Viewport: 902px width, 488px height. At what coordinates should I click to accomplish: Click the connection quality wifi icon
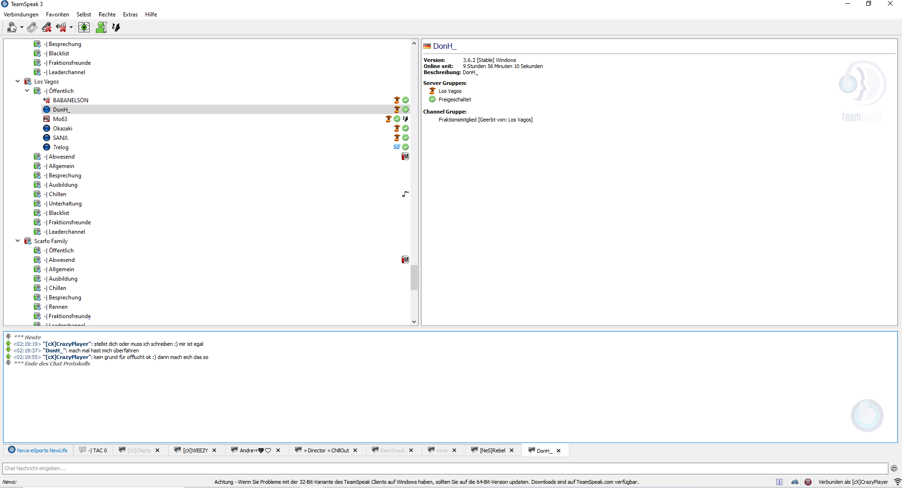click(x=897, y=482)
